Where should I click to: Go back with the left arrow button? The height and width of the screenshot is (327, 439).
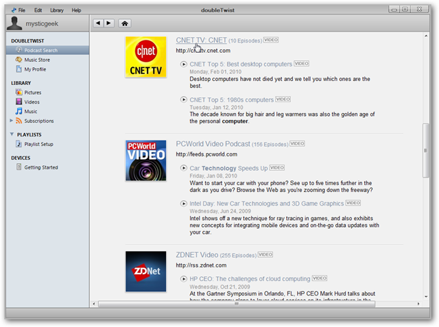(x=98, y=23)
